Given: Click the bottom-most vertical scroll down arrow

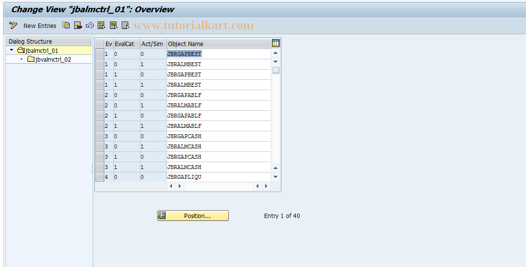Looking at the screenshot, I should coord(276,177).
